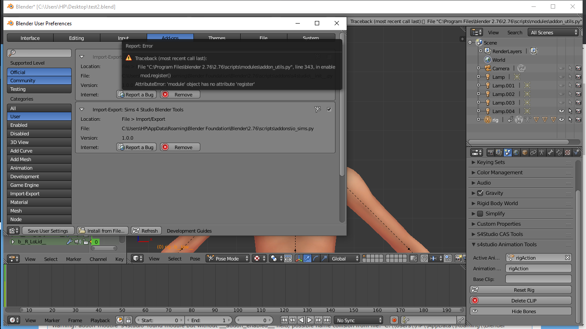The width and height of the screenshot is (586, 329).
Task: Open the All Scenes outliner dropdown
Action: coord(553,32)
